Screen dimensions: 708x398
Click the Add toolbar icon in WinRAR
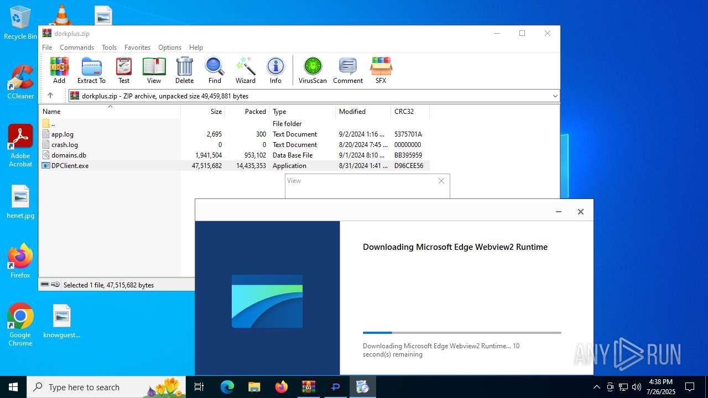point(59,70)
